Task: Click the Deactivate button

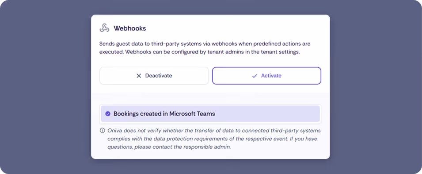Action: (154, 76)
